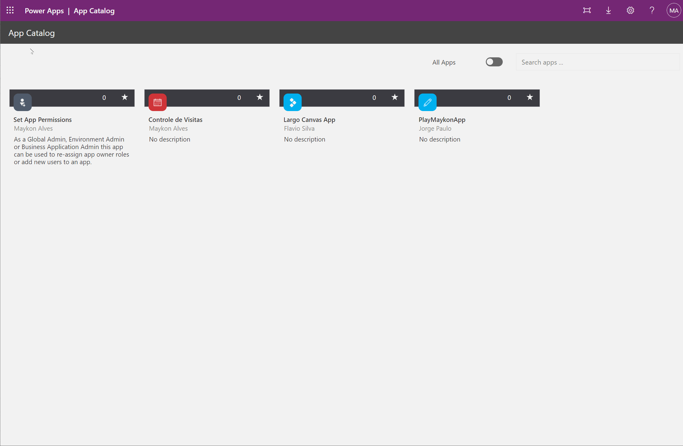Open Power Apps settings gear
The height and width of the screenshot is (446, 683).
click(x=630, y=10)
